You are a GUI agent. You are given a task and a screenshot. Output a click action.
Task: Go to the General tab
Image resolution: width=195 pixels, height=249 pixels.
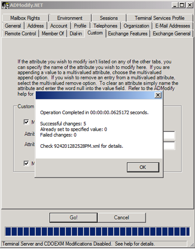point(13,26)
